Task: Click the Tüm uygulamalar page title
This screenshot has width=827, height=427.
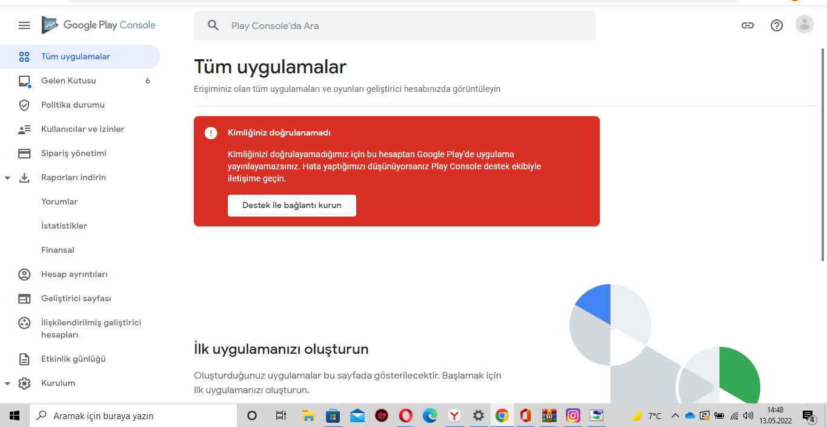Action: pos(270,67)
